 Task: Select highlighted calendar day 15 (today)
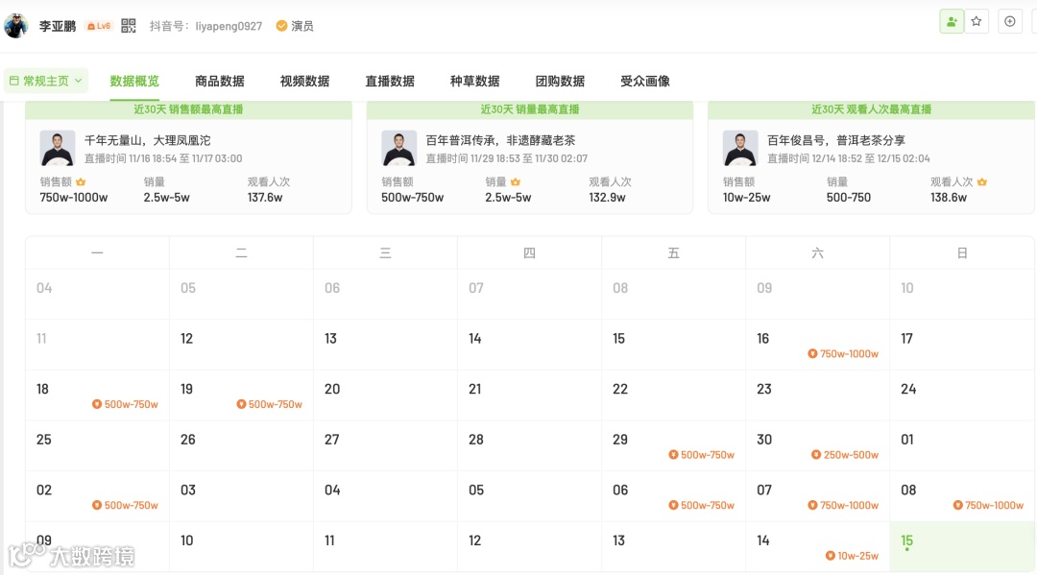(961, 546)
